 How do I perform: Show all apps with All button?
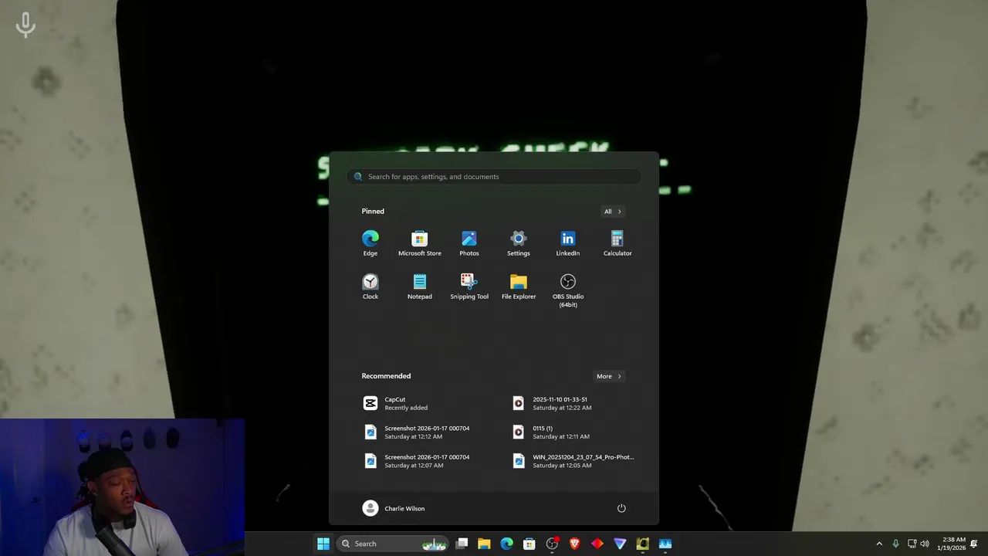612,212
